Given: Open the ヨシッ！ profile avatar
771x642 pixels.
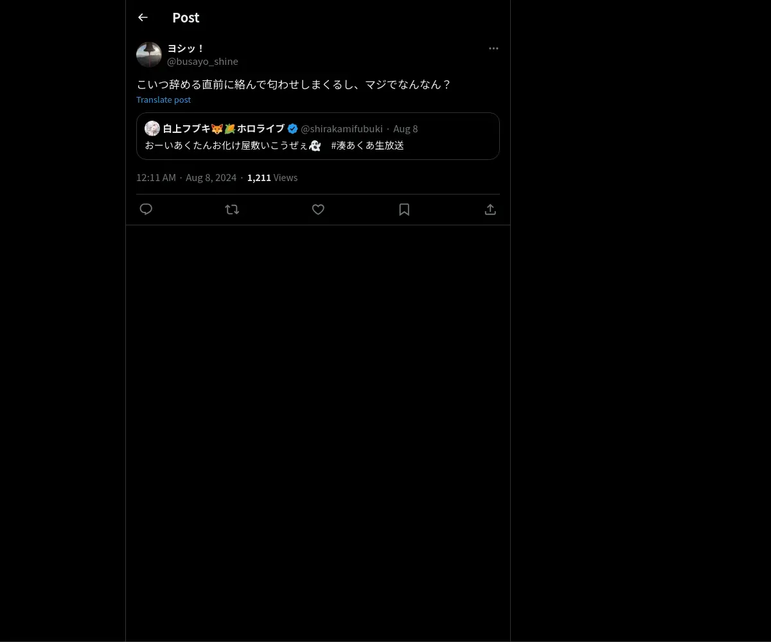Looking at the screenshot, I should point(149,55).
